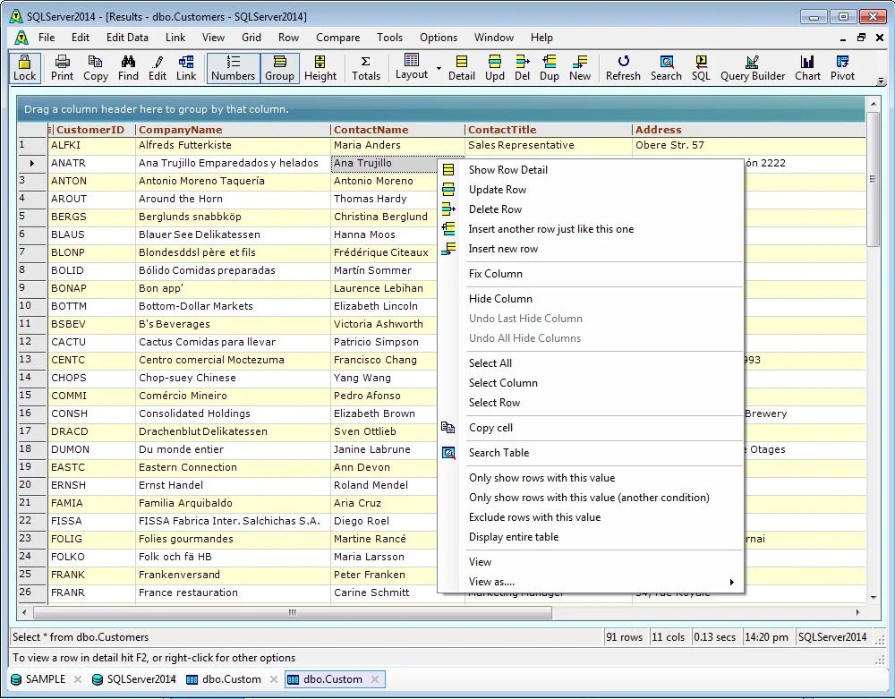Viewport: 895px width, 699px height.
Task: Choose Display entire table
Action: (591, 537)
